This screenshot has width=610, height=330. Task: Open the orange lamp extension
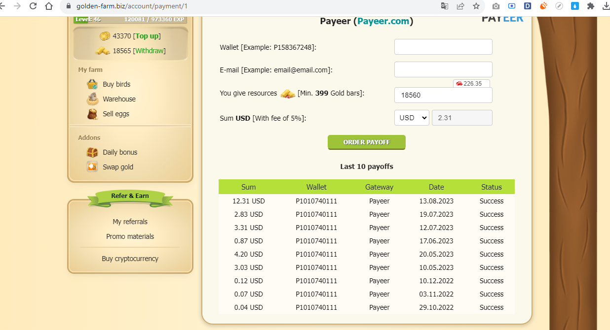click(543, 6)
